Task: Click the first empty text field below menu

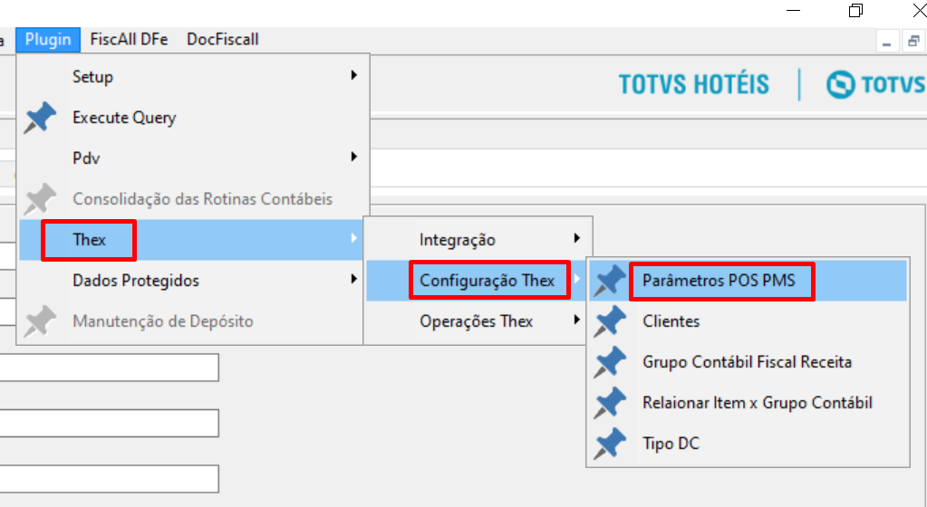Action: (x=109, y=368)
